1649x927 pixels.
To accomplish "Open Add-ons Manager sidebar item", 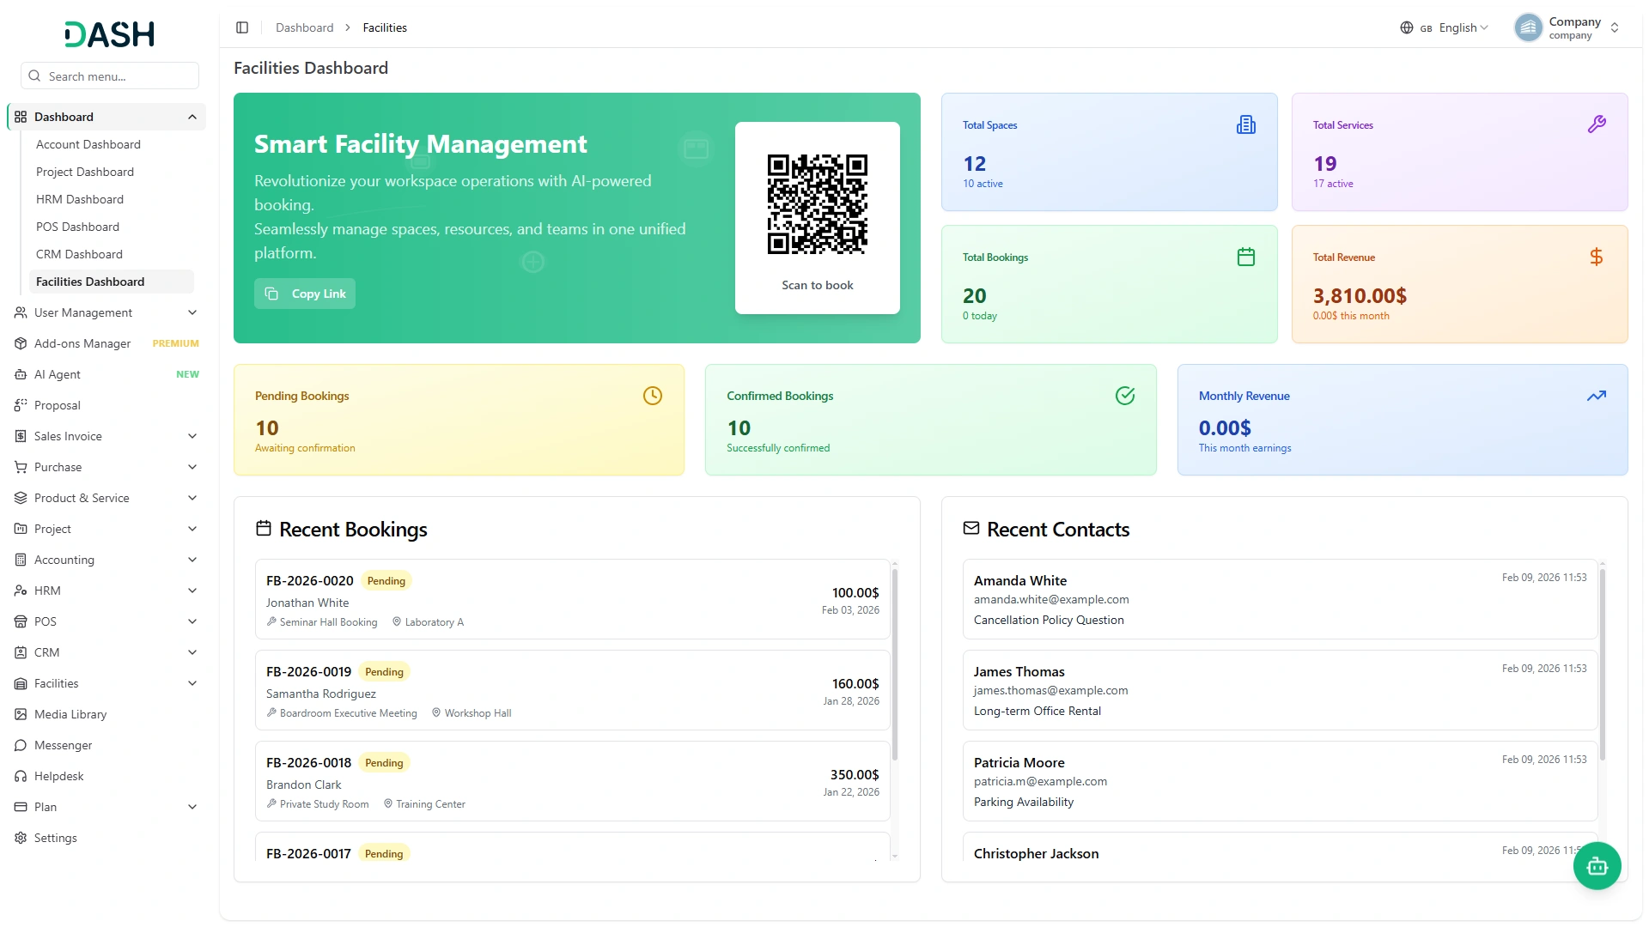I will [x=106, y=343].
